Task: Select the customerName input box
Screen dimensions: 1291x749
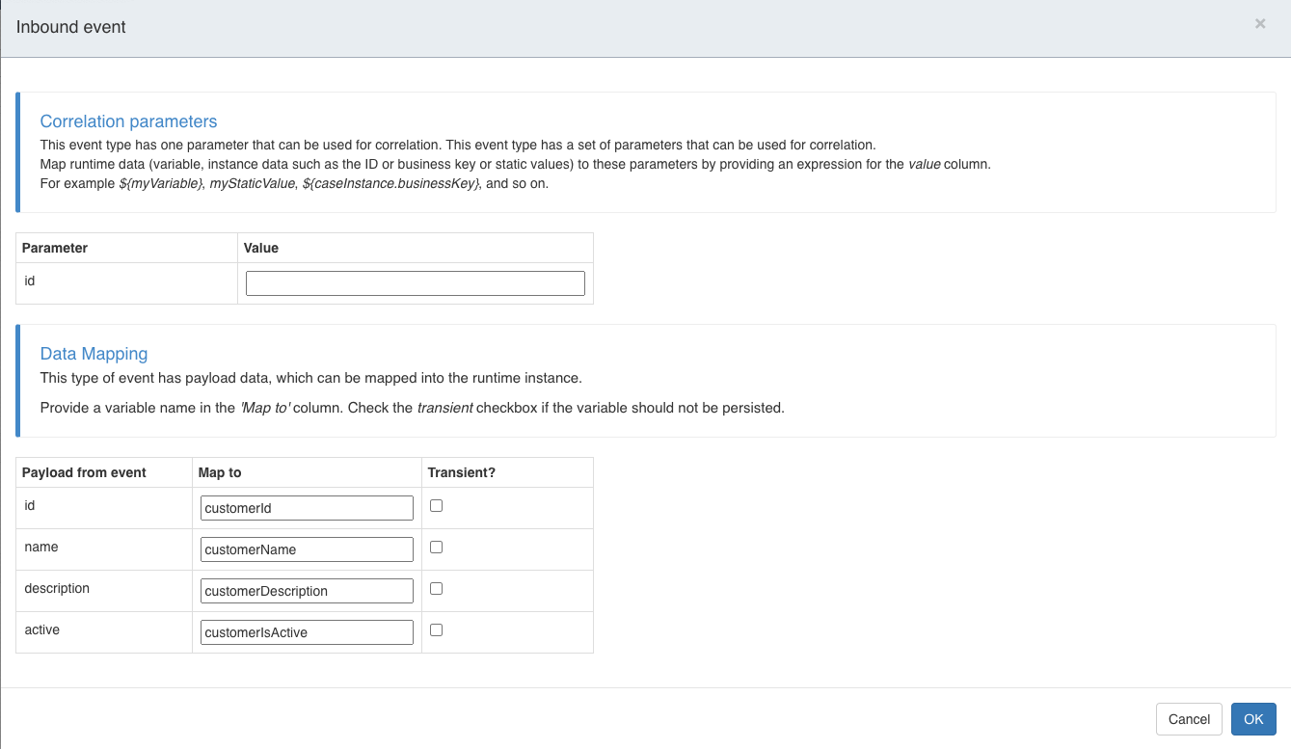Action: (307, 549)
